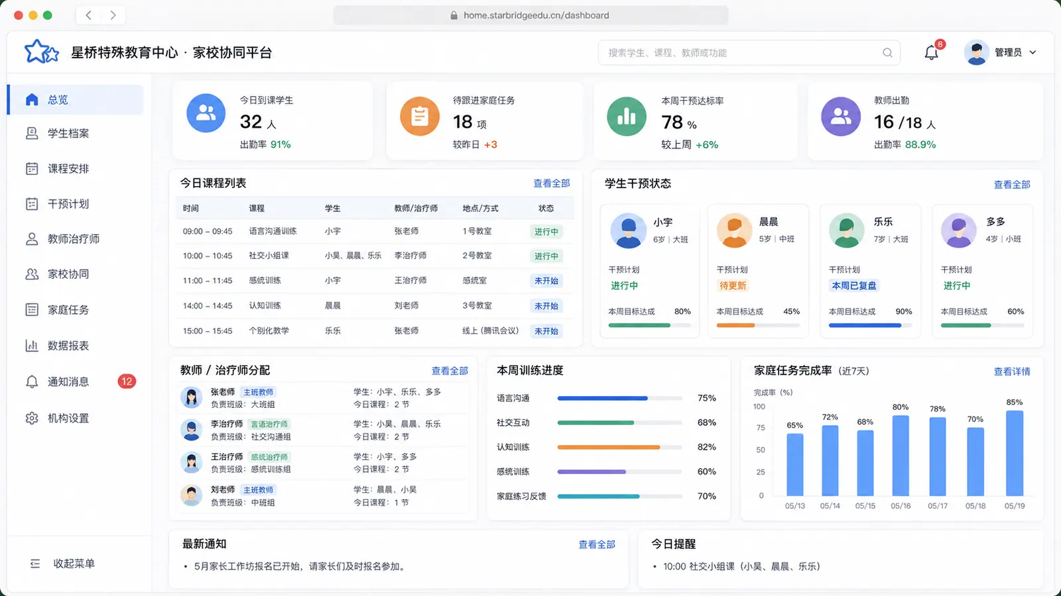Click the 今日到课学生 blue people icon
This screenshot has width=1061, height=596.
tap(206, 113)
